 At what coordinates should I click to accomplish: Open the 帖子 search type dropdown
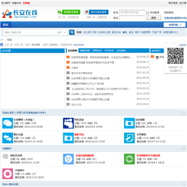62,32
